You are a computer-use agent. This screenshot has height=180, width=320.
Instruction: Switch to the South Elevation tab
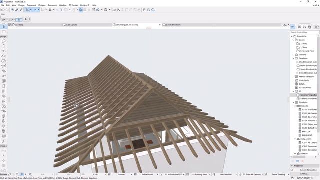[222, 25]
